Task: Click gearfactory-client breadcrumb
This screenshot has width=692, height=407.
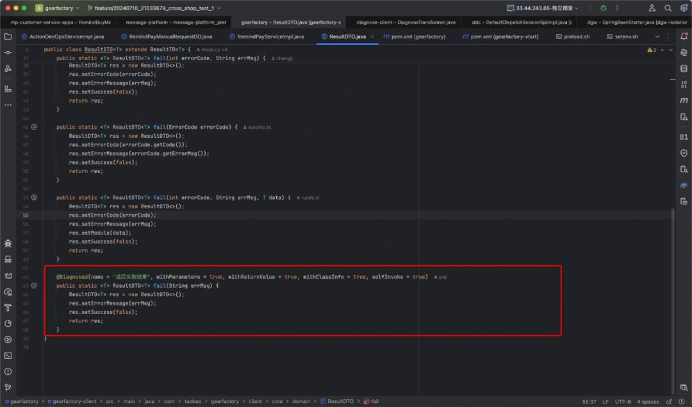Action: pos(72,401)
